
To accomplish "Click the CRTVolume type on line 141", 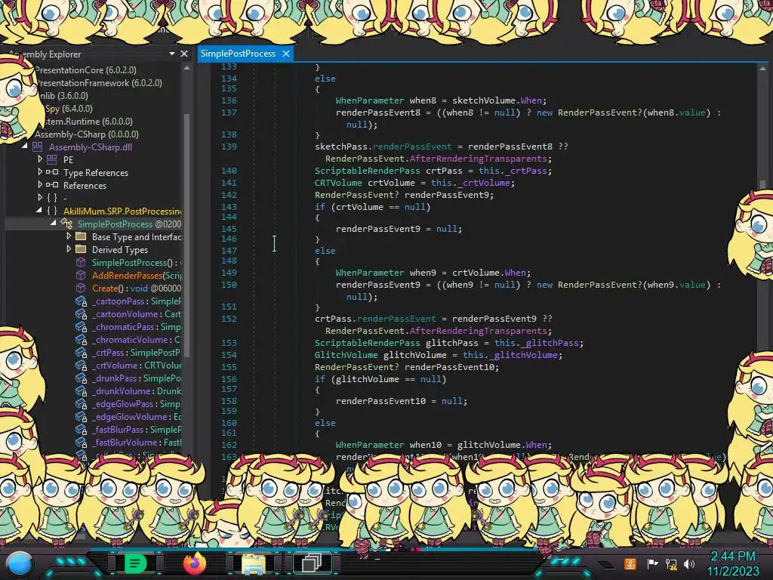I will click(x=338, y=183).
